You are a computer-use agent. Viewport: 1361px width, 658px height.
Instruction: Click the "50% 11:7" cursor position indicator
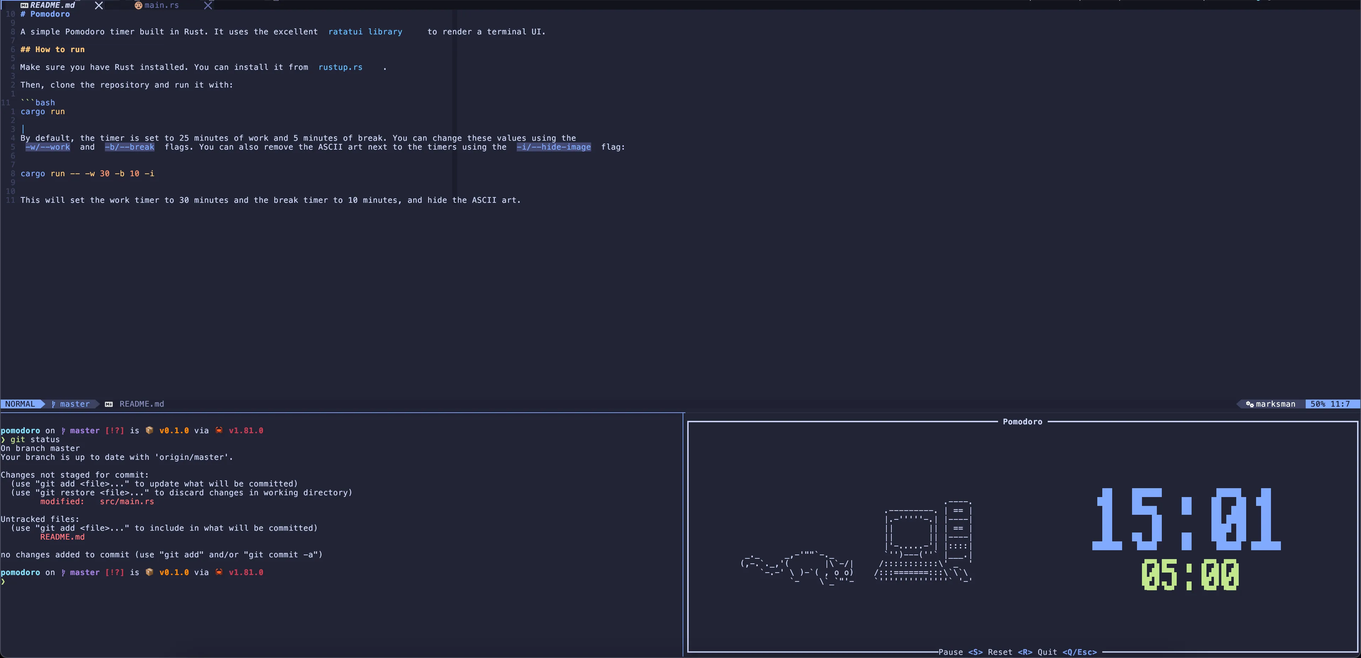(x=1330, y=404)
